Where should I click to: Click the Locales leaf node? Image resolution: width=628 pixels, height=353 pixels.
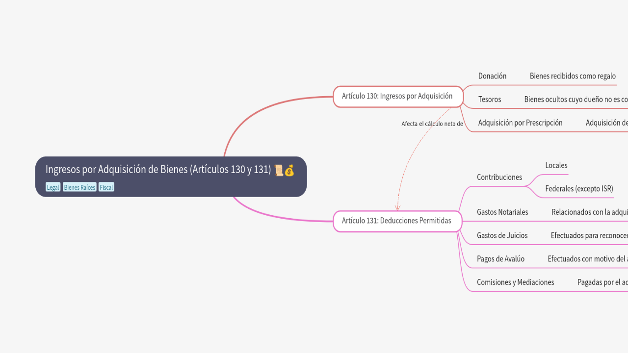click(556, 166)
